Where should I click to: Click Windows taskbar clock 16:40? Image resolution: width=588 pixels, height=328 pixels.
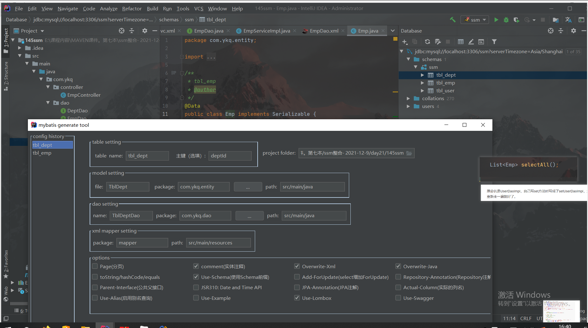(565, 326)
